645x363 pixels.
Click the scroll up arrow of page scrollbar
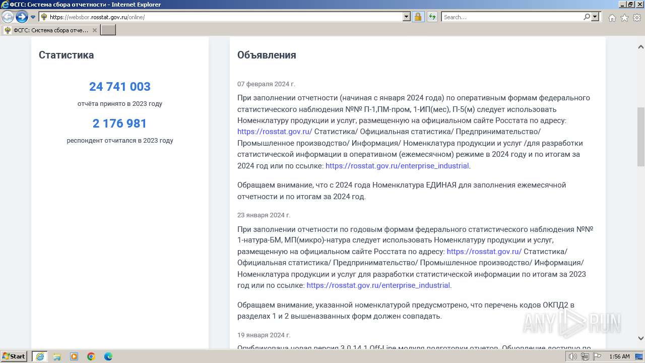pos(640,47)
